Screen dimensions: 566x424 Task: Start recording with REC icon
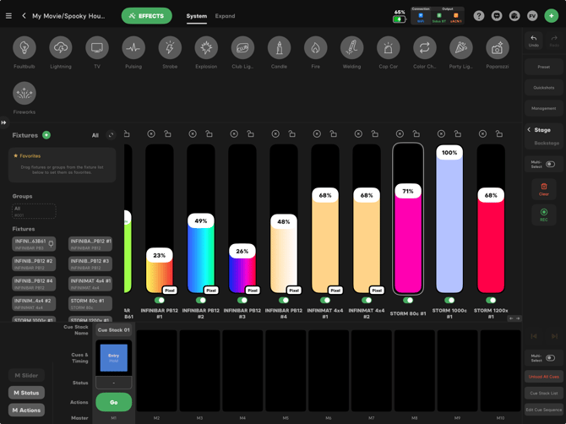click(544, 215)
